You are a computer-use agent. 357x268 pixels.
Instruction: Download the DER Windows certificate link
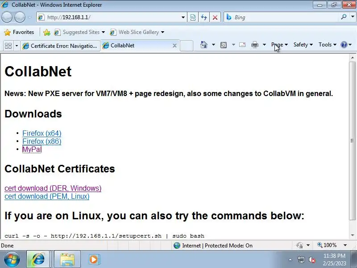pos(53,188)
